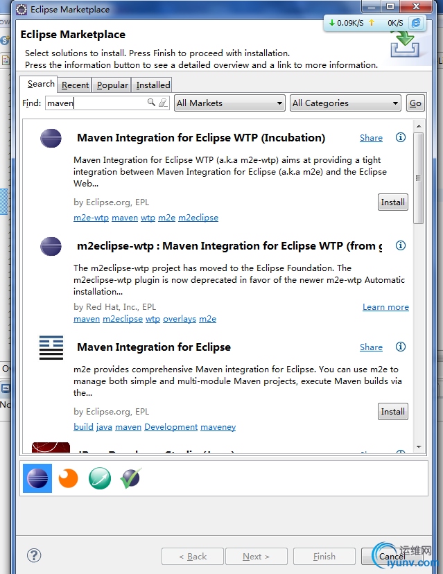Viewport: 443px width, 574px height.
Task: Click the overlays tag link
Action: click(180, 319)
